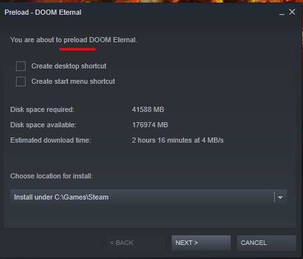Click the 'Preload - DOOM Eternal' title bar
The image size is (303, 259).
[x=43, y=12]
